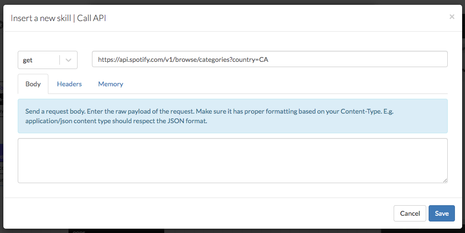Save the new Call API skill
465x233 pixels.
click(442, 213)
